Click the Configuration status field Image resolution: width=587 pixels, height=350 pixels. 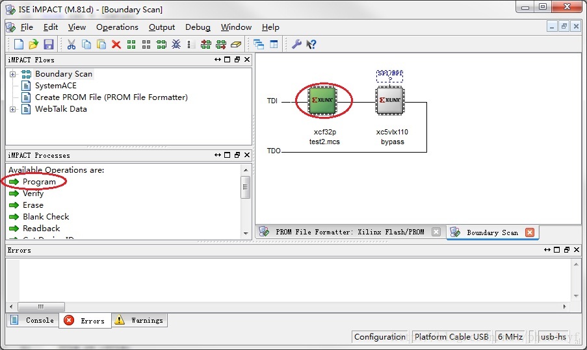click(380, 336)
